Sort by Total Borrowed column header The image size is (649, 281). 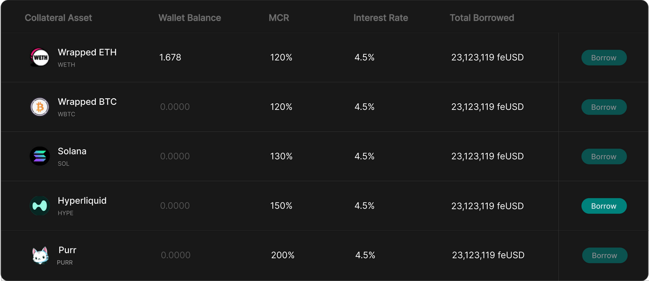(x=482, y=18)
